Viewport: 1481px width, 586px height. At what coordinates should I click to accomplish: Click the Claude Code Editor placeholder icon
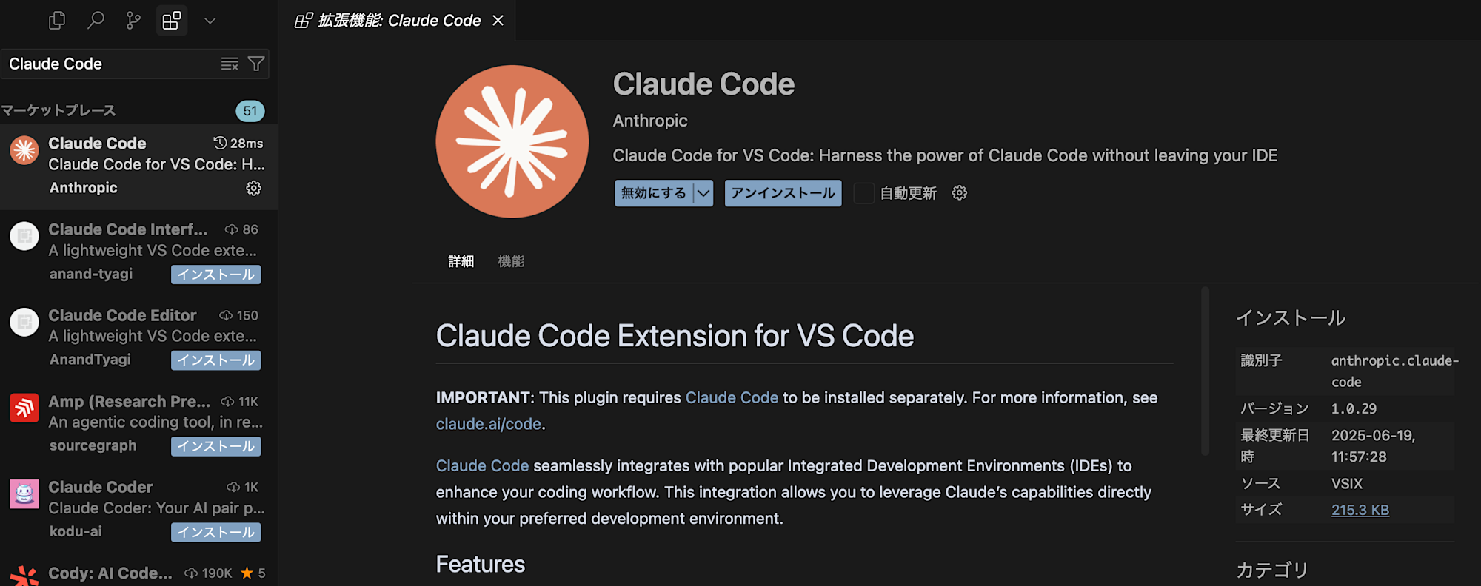tap(24, 322)
